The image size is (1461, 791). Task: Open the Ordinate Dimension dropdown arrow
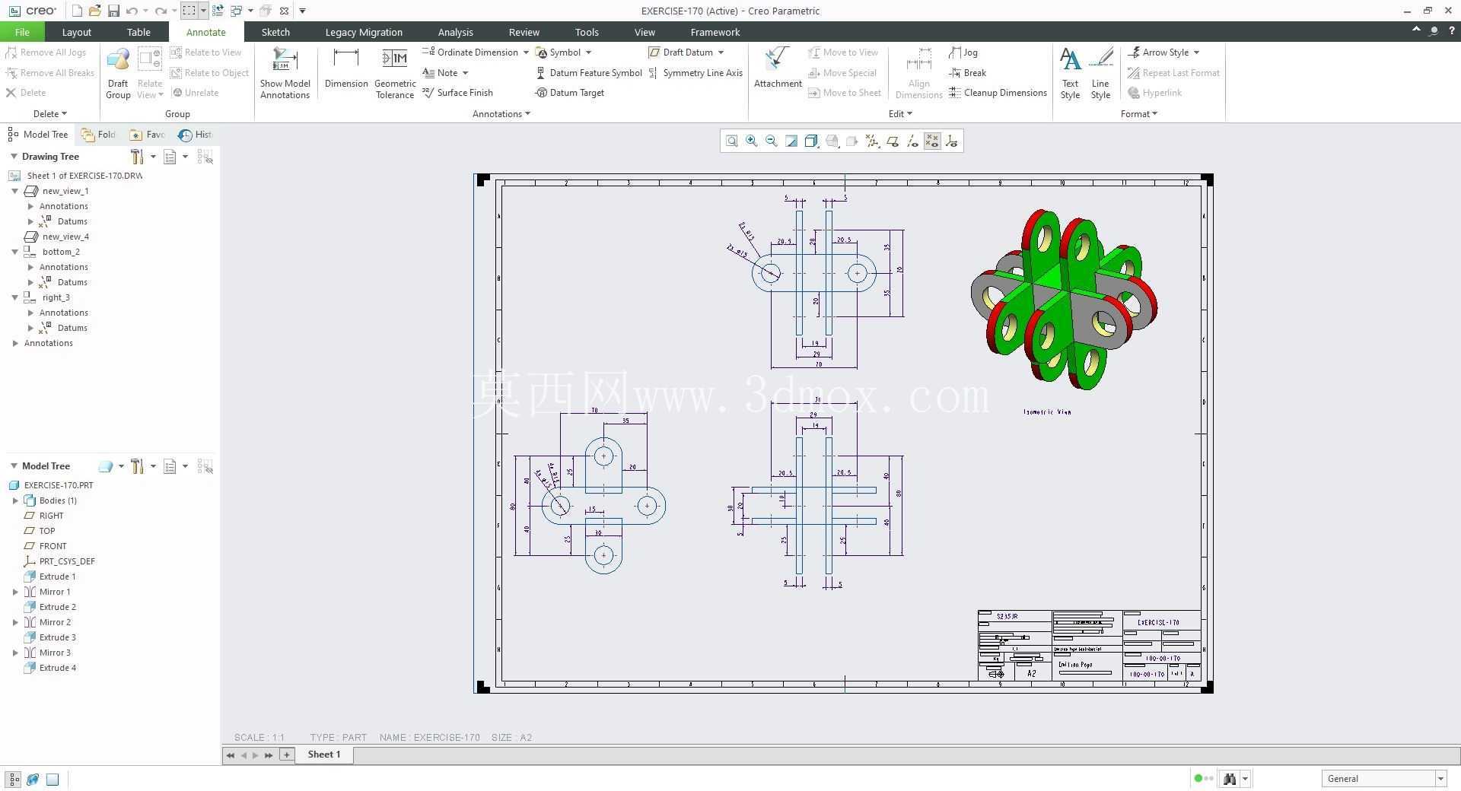tap(526, 52)
